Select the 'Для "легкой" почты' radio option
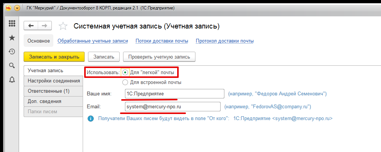This screenshot has width=381, height=152. [x=125, y=72]
